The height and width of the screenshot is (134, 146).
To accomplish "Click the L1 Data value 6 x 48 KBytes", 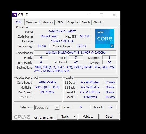I will coord(90,82).
